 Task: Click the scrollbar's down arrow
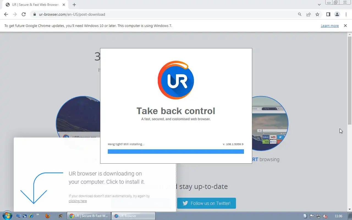[x=350, y=209]
